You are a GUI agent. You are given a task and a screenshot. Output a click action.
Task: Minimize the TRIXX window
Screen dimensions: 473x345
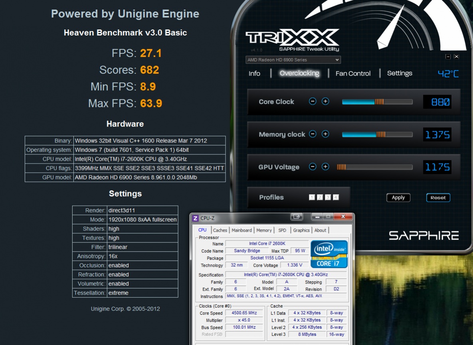[448, 57]
